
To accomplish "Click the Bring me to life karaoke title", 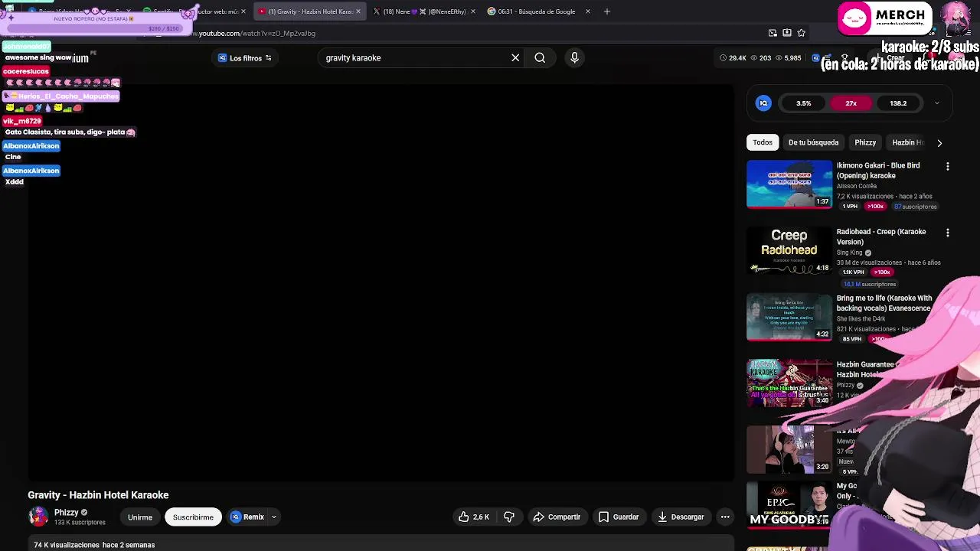I will coord(884,303).
